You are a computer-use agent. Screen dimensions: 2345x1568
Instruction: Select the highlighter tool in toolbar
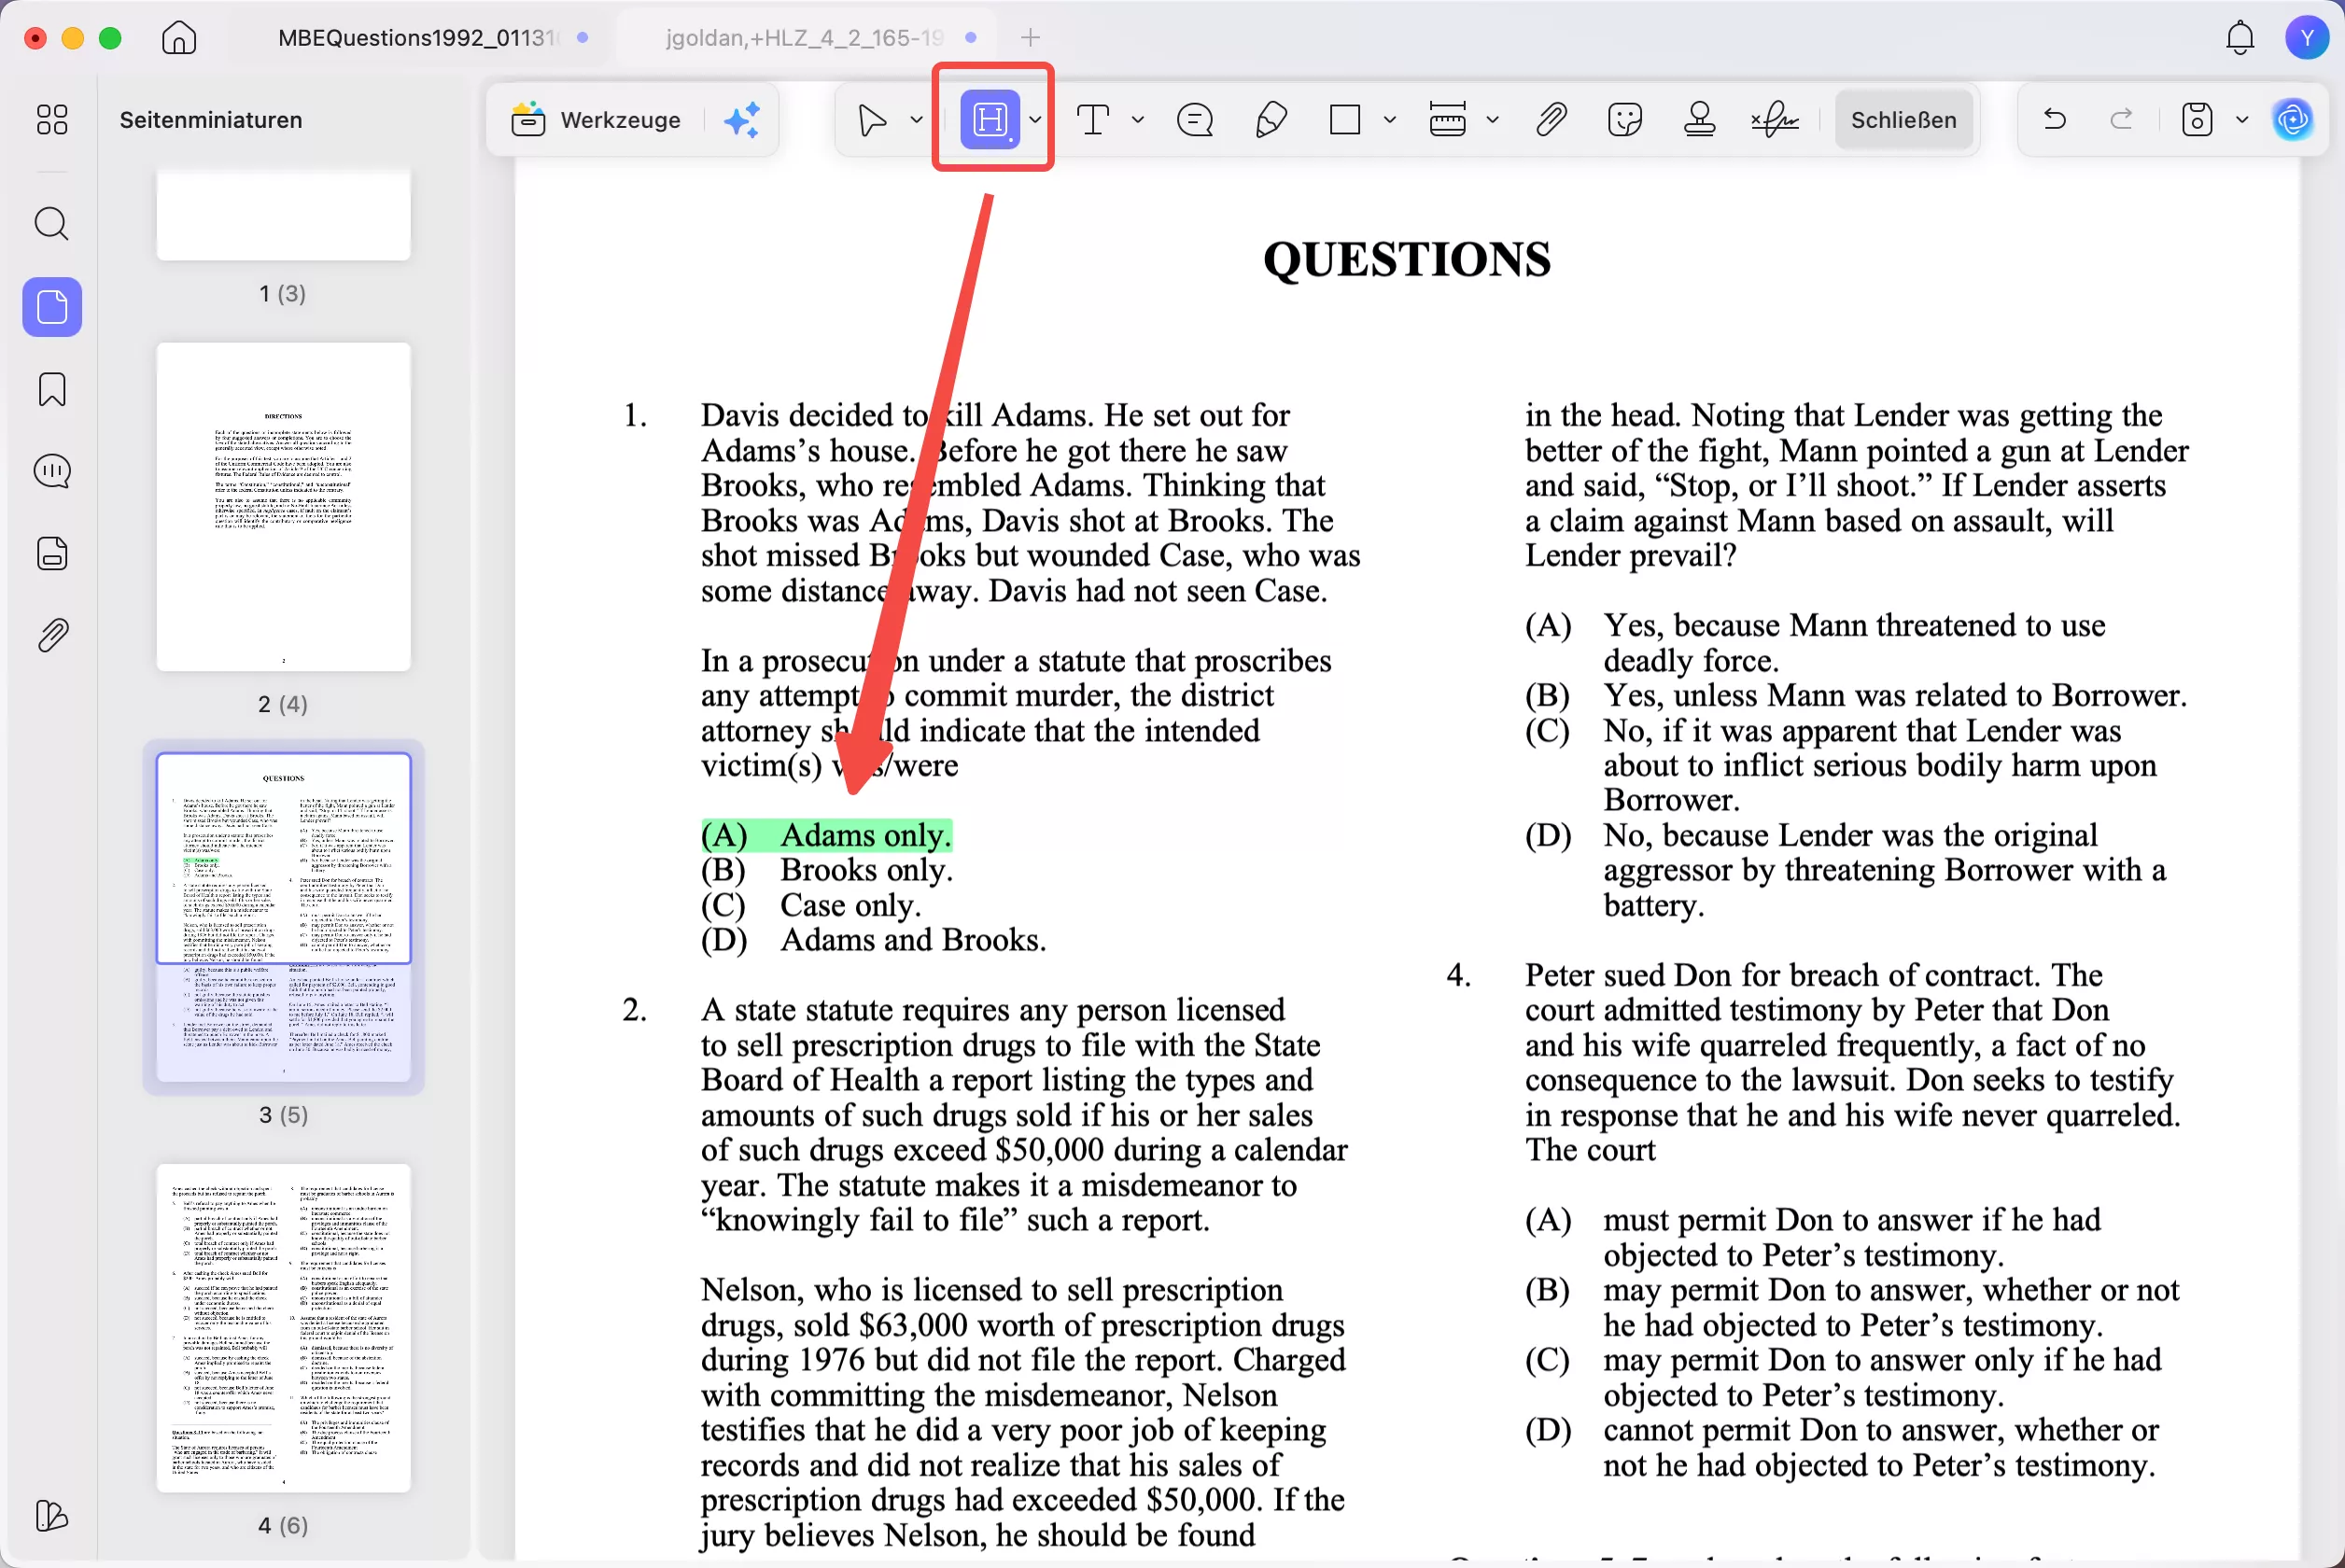tap(989, 120)
